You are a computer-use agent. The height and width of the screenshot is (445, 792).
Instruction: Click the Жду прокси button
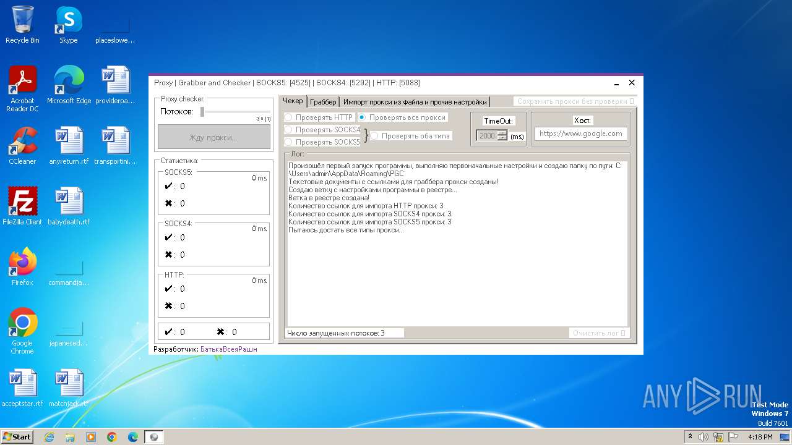point(213,137)
